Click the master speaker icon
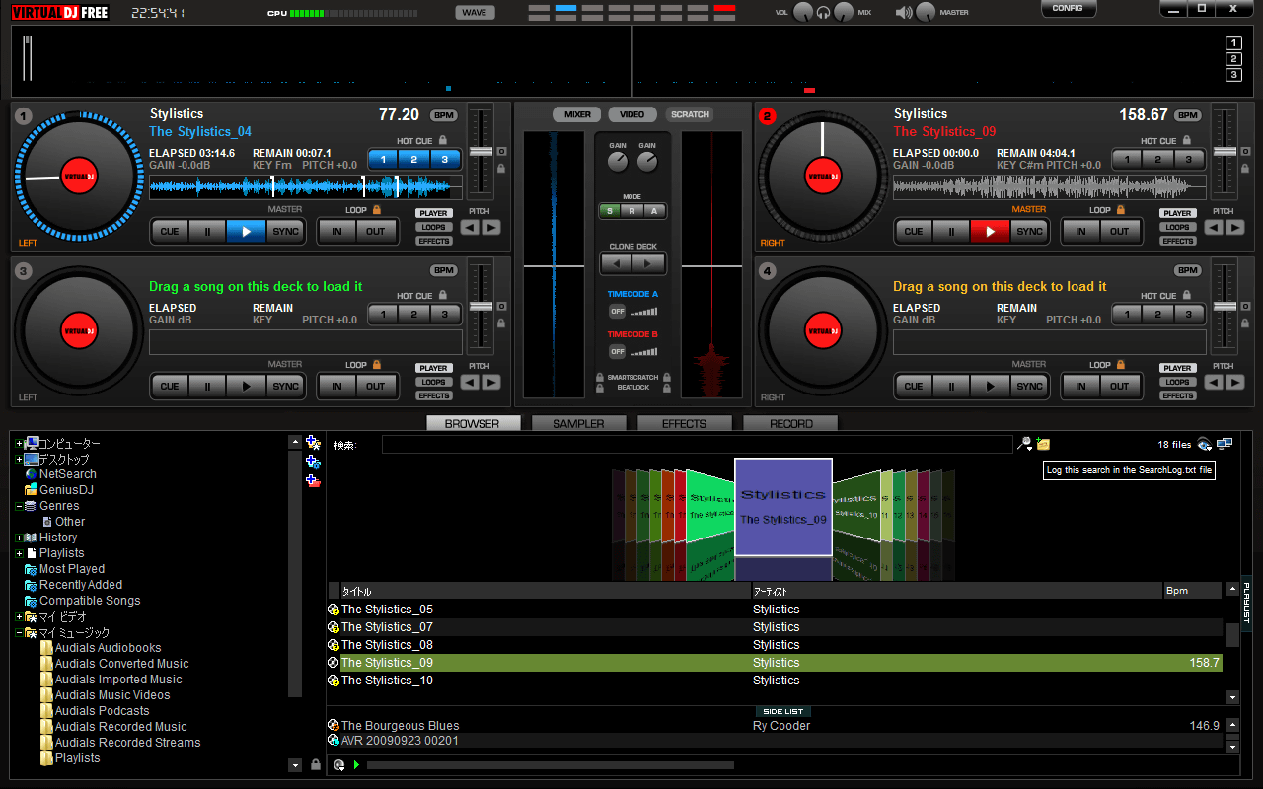 coord(904,12)
